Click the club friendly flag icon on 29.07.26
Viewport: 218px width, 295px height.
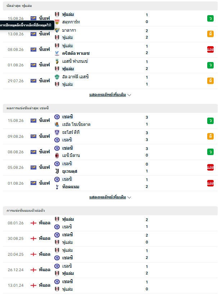click(33, 81)
